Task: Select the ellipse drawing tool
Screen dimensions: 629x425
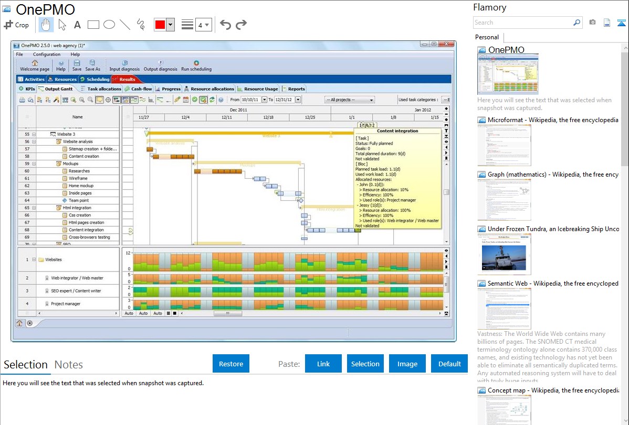Action: 109,25
